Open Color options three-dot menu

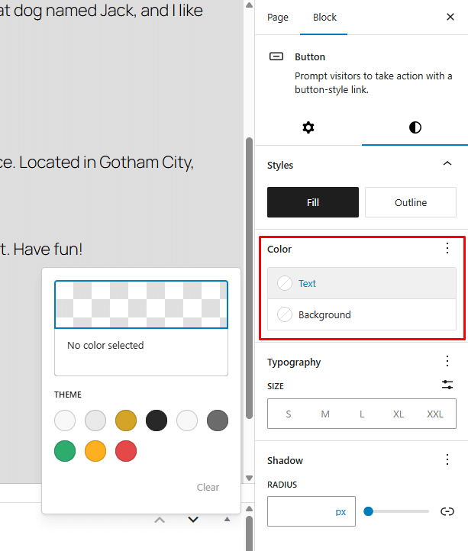tap(447, 249)
